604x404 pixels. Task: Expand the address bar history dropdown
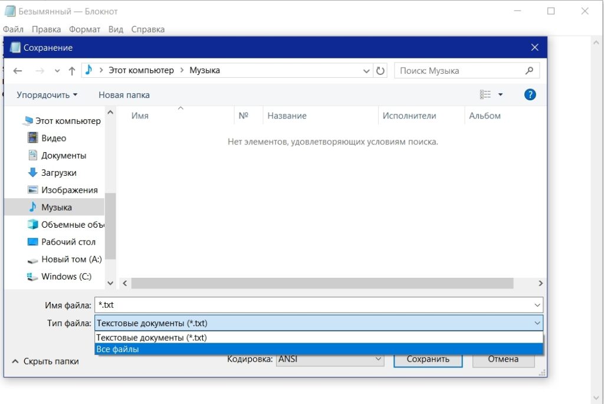[366, 71]
